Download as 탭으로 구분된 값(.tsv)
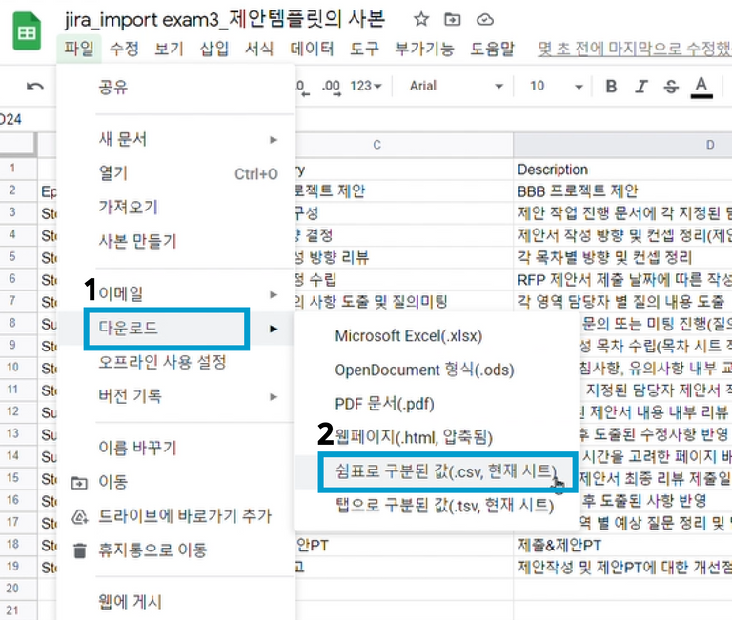This screenshot has width=732, height=620. click(x=436, y=506)
